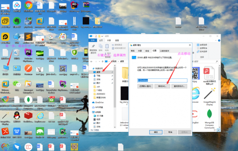Viewport: 238px width, 151px height.
Task: Open Explorer help question mark icon
Action: pos(219,40)
